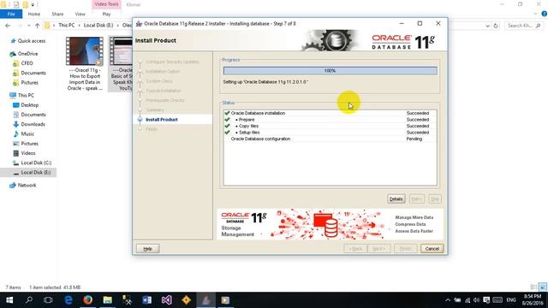Open network status in system tray

coord(468,300)
